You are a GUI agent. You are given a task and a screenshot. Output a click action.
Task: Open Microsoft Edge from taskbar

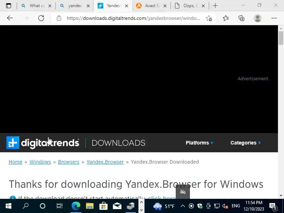point(76,206)
